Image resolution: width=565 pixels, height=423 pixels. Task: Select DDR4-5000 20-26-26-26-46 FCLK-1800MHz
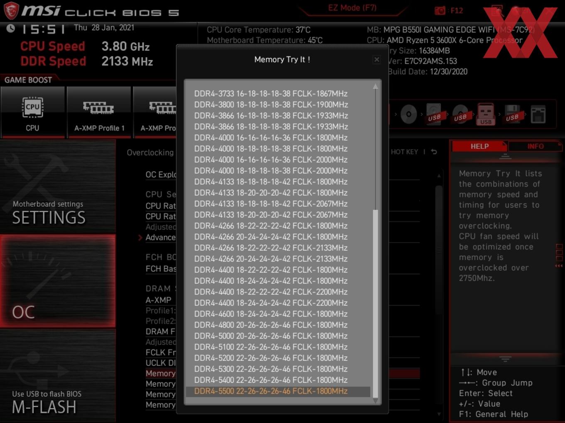[271, 336]
